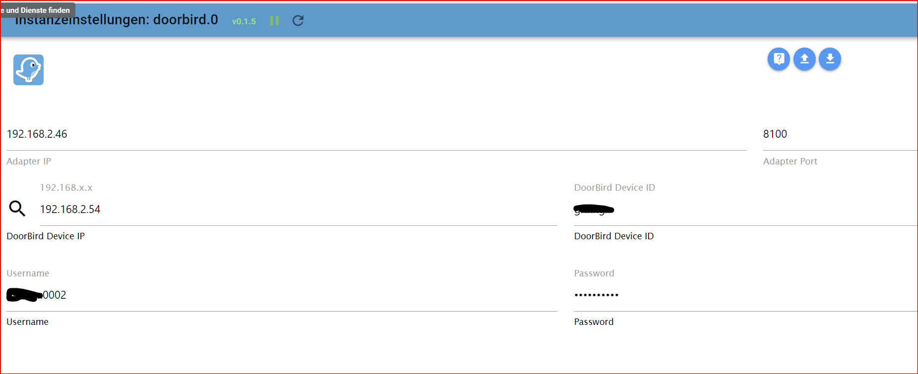Click the Adapter Port field 8100
The image size is (918, 374).
coord(840,134)
